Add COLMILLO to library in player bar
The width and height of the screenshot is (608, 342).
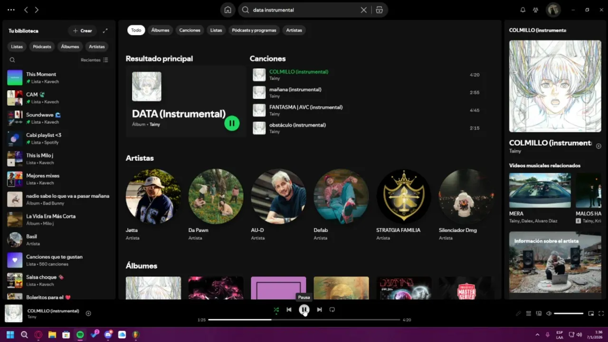click(88, 313)
